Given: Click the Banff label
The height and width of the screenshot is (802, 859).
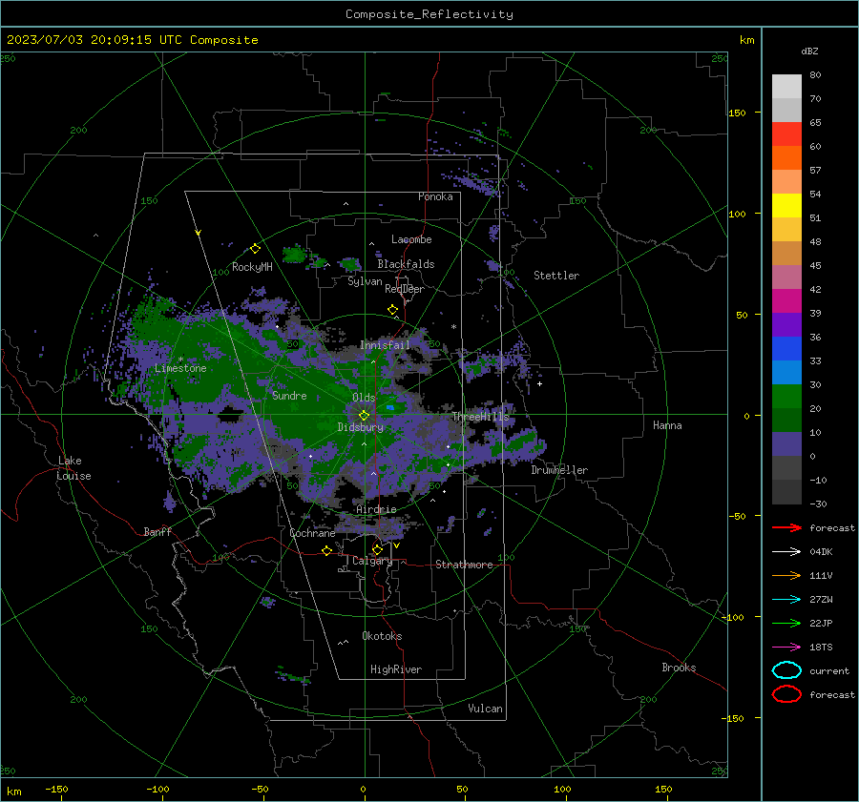Looking at the screenshot, I should click(157, 531).
